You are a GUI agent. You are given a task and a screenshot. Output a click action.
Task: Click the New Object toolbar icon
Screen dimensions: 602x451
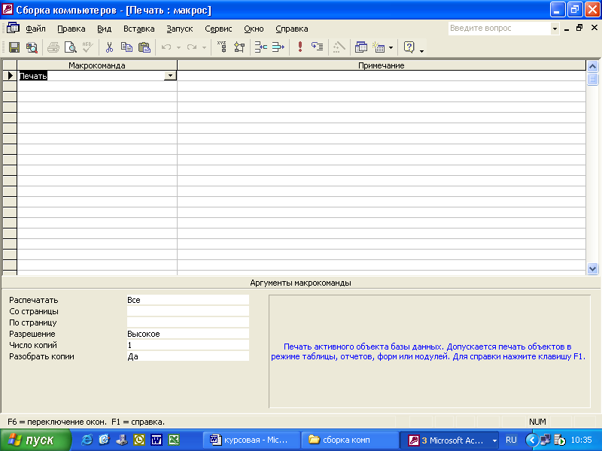point(379,47)
